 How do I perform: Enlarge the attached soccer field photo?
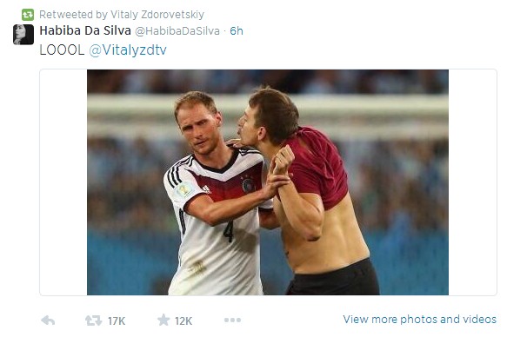(x=267, y=182)
